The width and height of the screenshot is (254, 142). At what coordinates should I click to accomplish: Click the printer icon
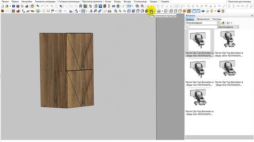pos(27,6)
